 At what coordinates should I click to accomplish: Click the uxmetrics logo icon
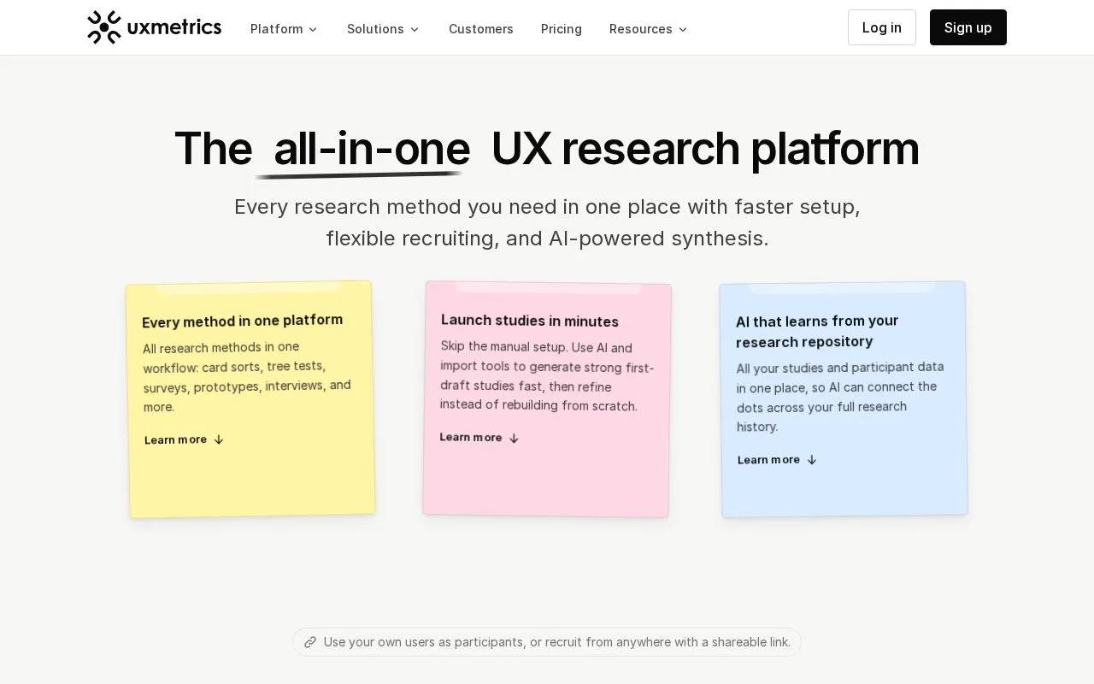pyautogui.click(x=104, y=27)
